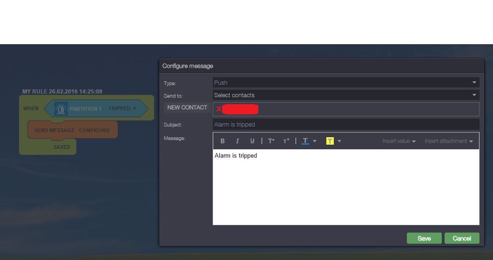
Task: Open the Insert value menu
Action: click(399, 141)
